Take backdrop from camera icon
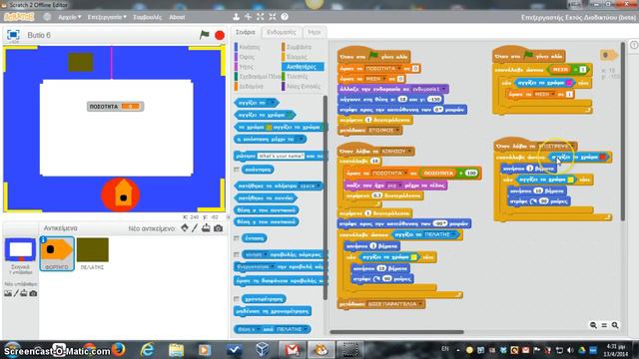The height and width of the screenshot is (359, 639). coord(33,293)
